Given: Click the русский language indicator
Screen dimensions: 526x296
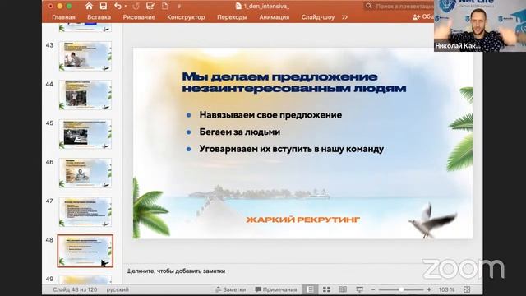Looking at the screenshot, I should tap(118, 289).
